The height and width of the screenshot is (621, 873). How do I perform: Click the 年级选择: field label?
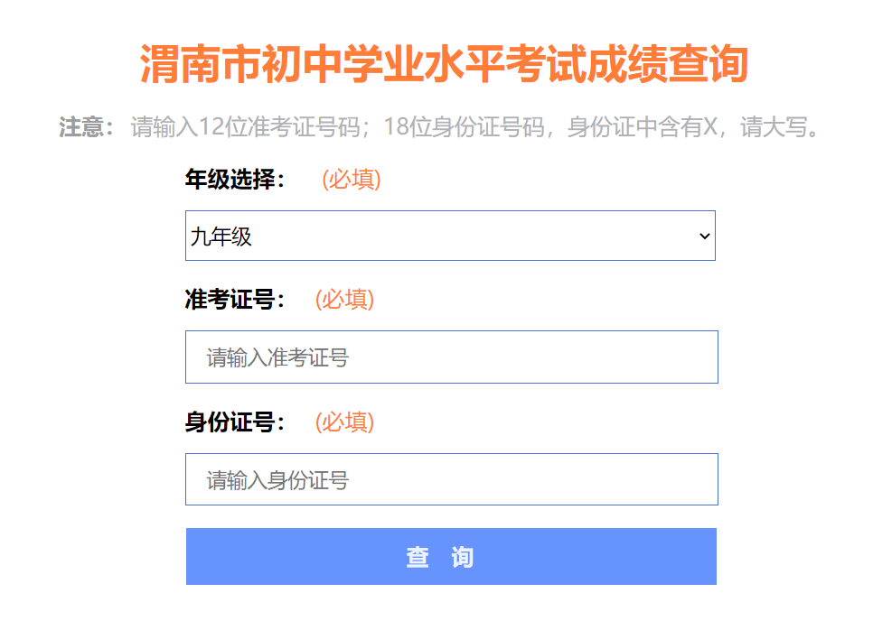pos(235,180)
